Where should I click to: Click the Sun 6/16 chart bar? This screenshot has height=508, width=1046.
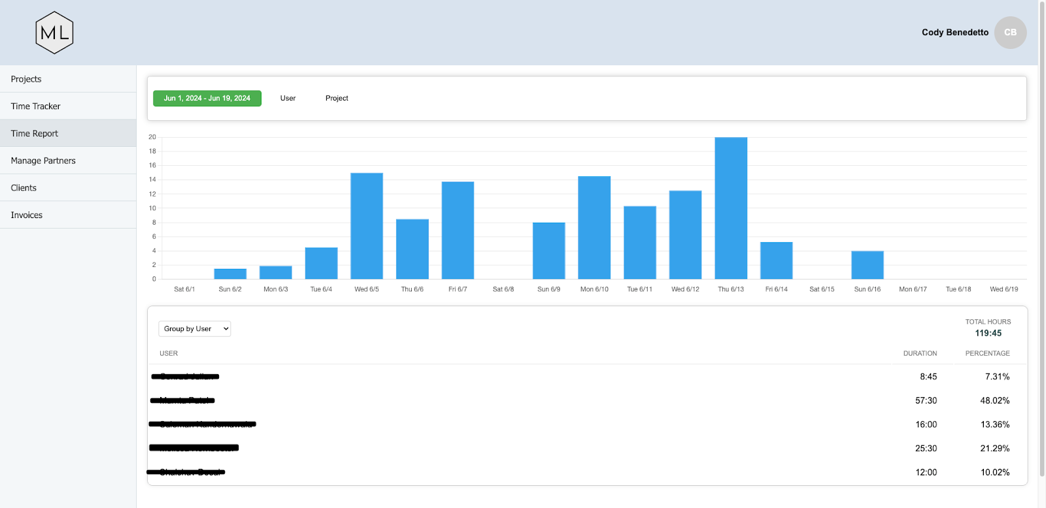tap(868, 265)
